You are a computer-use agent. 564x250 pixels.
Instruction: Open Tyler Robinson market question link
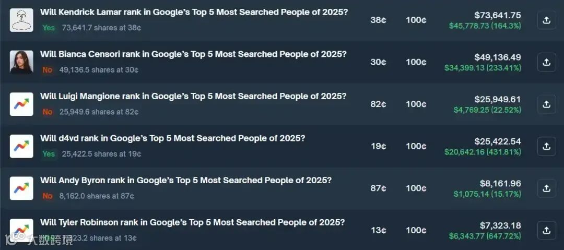(x=192, y=222)
